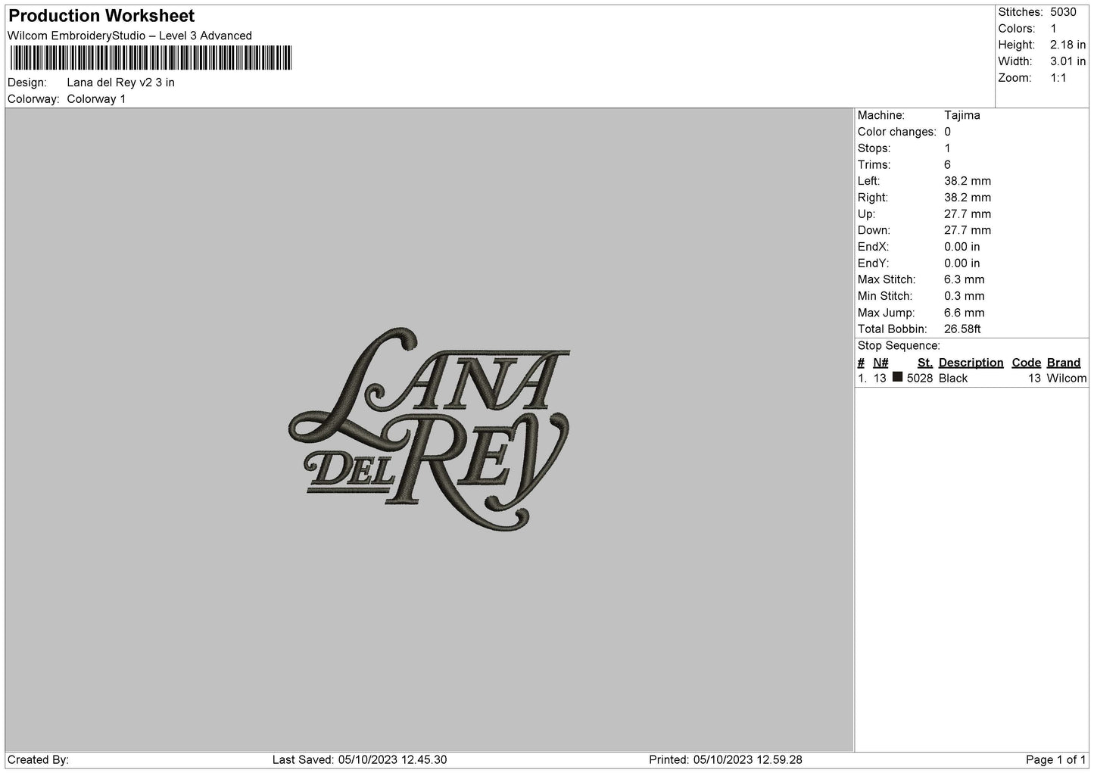Click the Black thread description
This screenshot has height=773, width=1094.
[953, 379]
